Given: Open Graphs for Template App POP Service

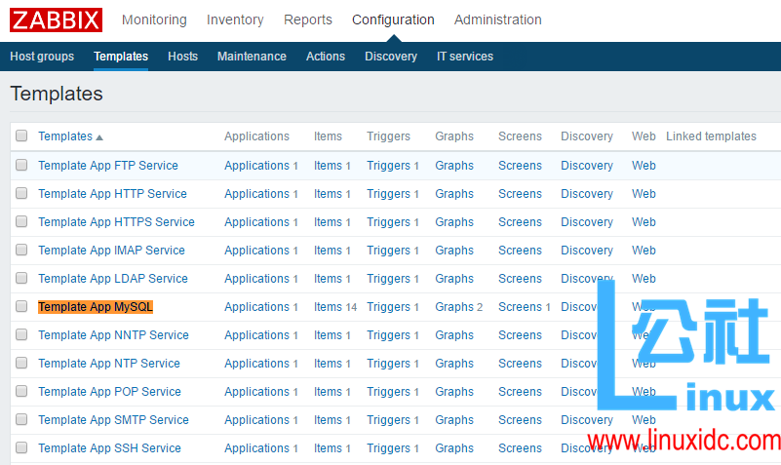Looking at the screenshot, I should (x=454, y=392).
